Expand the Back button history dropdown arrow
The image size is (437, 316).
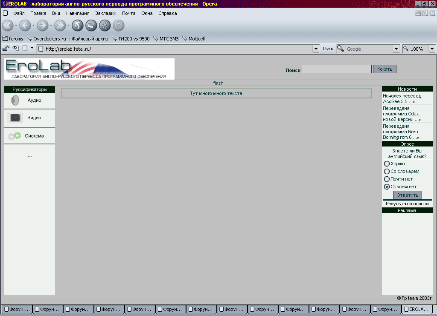pyautogui.click(x=33, y=26)
